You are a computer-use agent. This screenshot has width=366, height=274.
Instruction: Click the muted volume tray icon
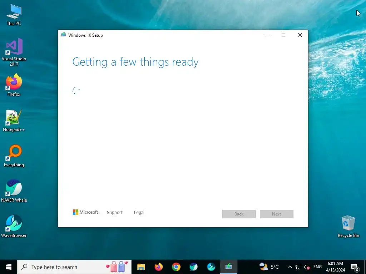point(307,267)
